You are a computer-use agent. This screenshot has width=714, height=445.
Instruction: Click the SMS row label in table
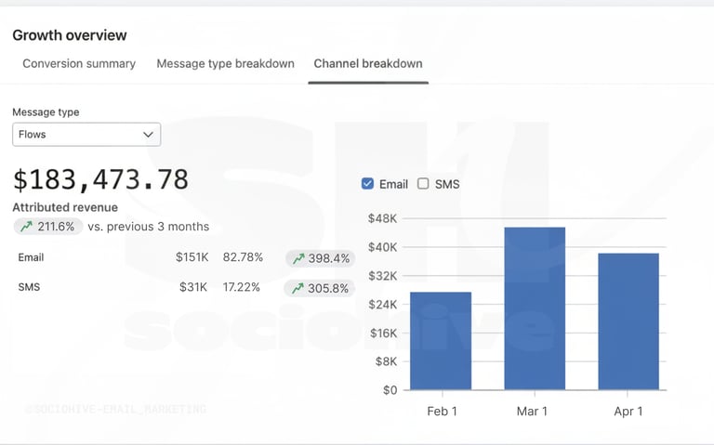pyautogui.click(x=29, y=287)
